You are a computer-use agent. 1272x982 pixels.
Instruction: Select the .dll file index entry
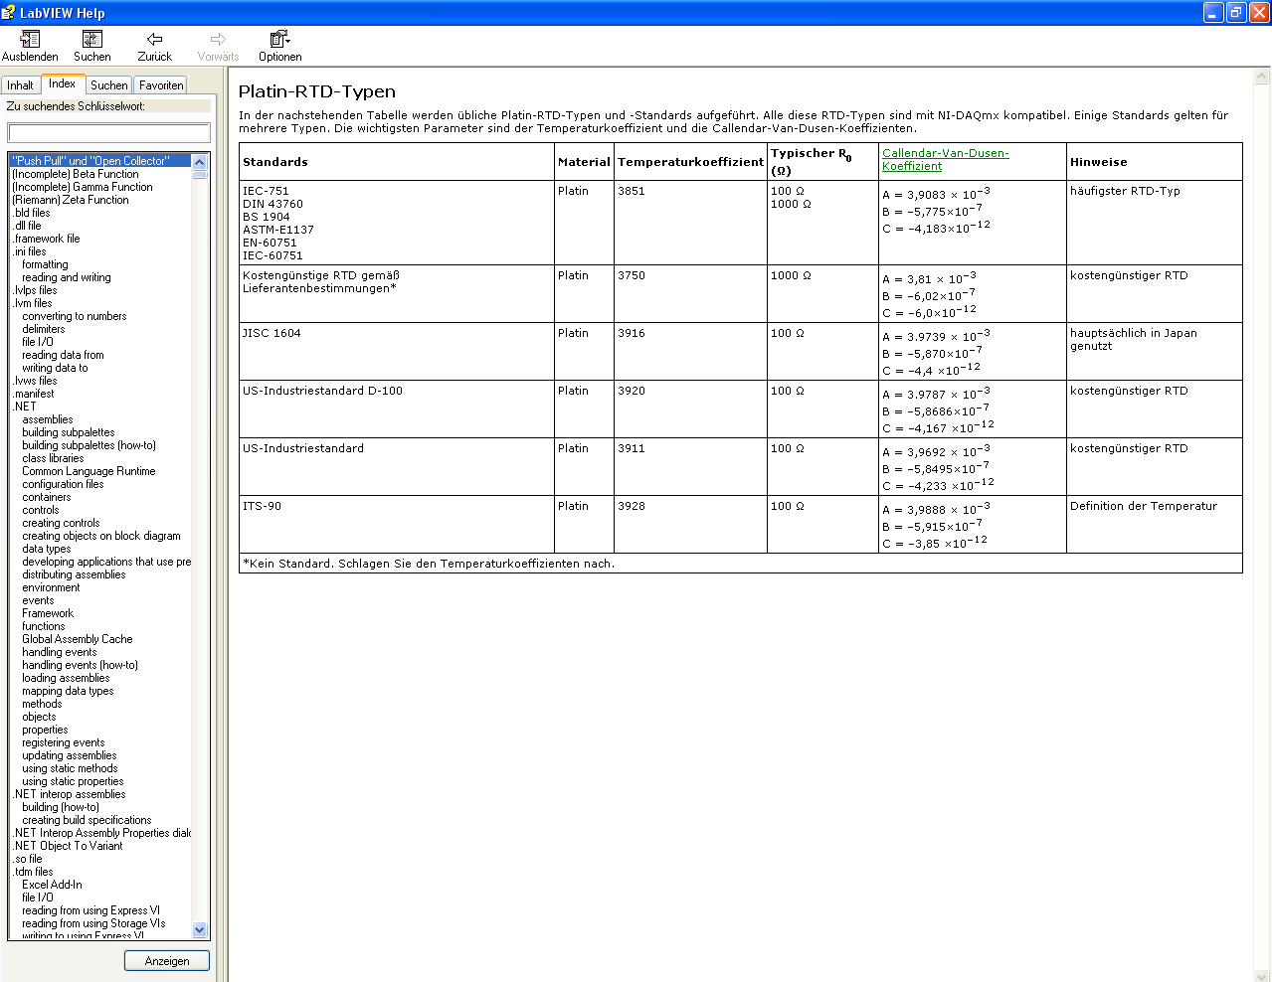click(27, 226)
